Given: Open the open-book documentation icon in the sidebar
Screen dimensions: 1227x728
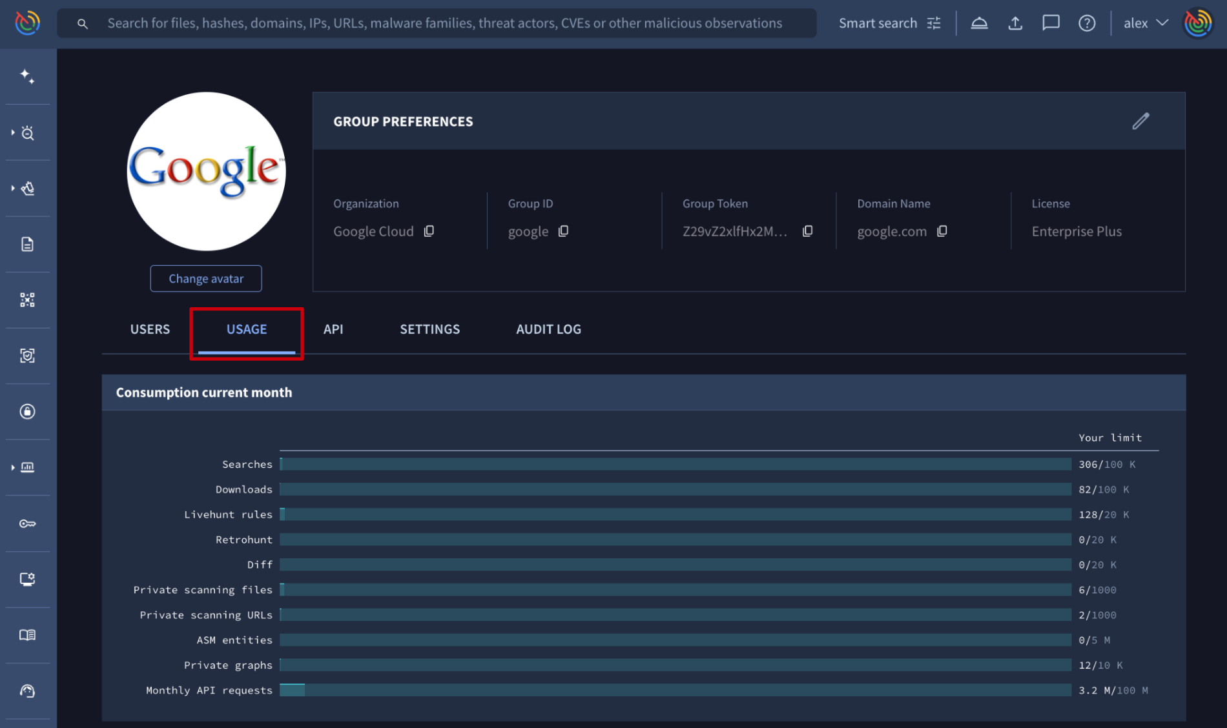Looking at the screenshot, I should (x=27, y=635).
